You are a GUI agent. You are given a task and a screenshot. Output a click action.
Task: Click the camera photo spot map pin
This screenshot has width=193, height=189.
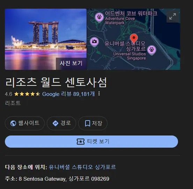(x=94, y=42)
